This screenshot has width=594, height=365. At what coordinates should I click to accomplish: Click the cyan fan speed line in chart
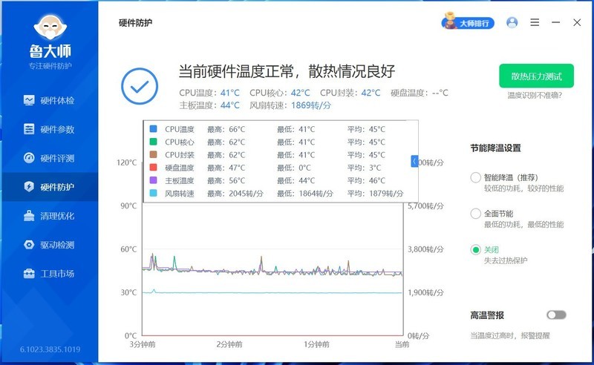click(x=272, y=293)
